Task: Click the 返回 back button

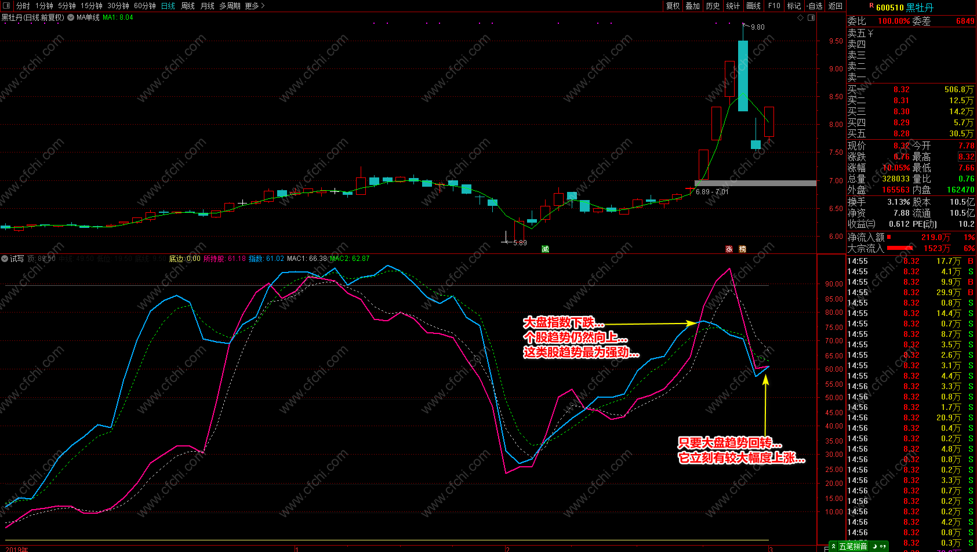Action: tap(835, 6)
